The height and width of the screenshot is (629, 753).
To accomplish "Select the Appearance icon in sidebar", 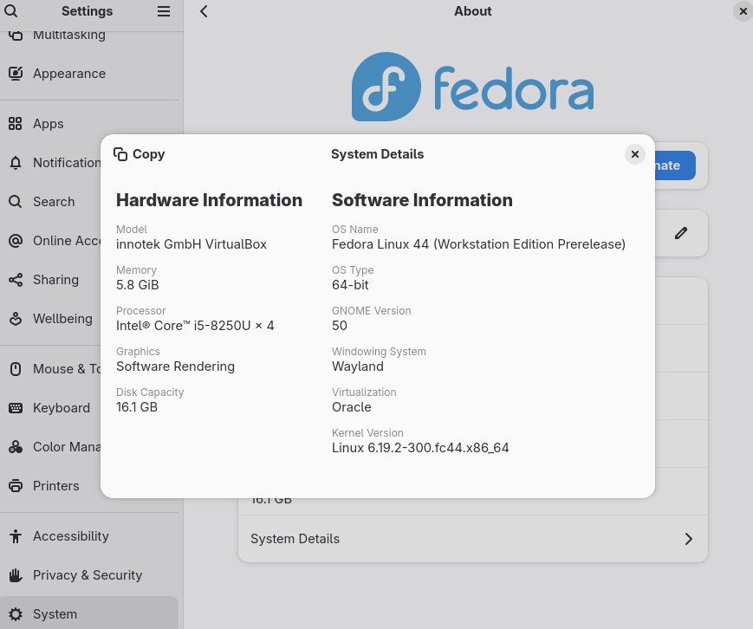I will click(x=16, y=74).
